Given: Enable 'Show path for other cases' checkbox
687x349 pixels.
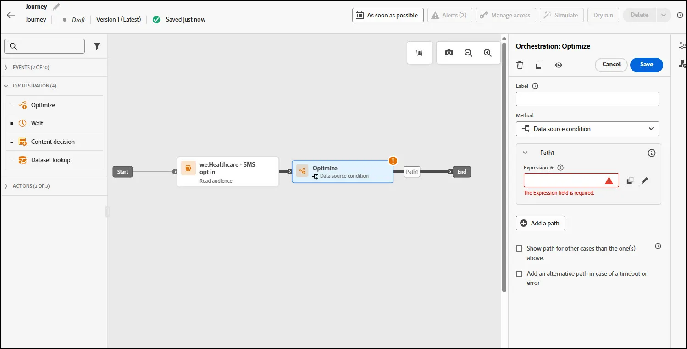Looking at the screenshot, I should pos(519,249).
